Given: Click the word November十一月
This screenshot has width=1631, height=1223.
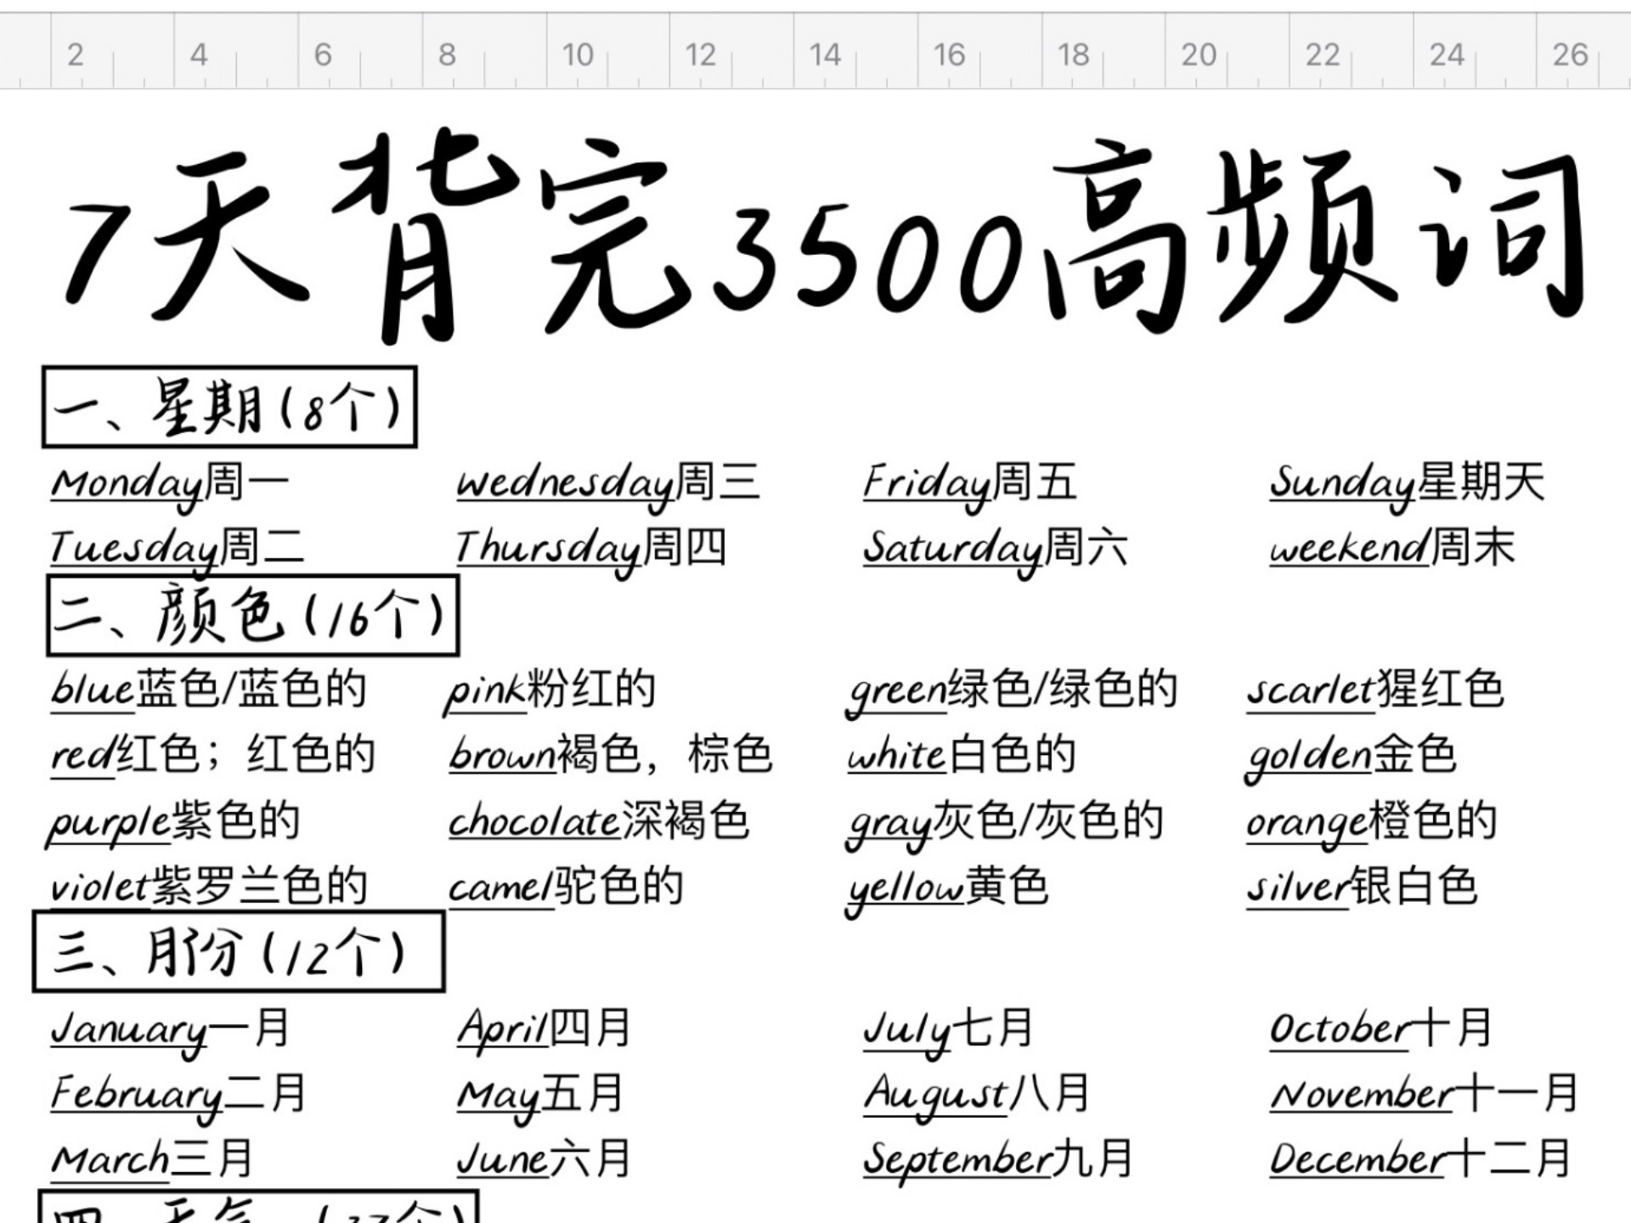Looking at the screenshot, I should tap(1424, 1093).
